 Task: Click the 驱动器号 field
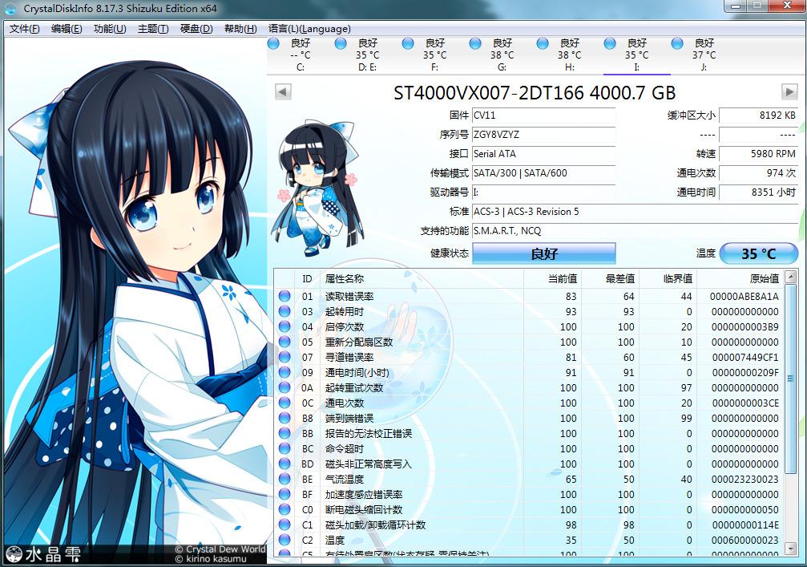tap(543, 192)
